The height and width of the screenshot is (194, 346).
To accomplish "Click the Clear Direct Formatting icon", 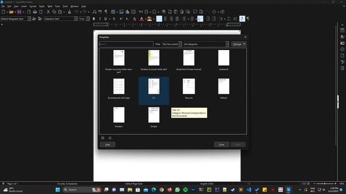I will click(135, 19).
